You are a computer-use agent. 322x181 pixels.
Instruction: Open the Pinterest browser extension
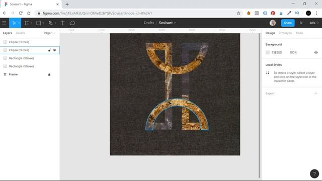(x=273, y=13)
